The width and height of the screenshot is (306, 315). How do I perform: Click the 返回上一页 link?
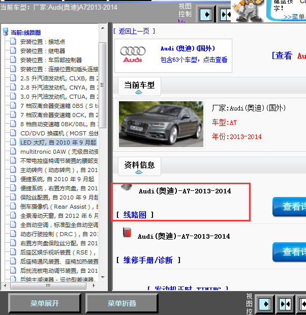[x=134, y=31]
